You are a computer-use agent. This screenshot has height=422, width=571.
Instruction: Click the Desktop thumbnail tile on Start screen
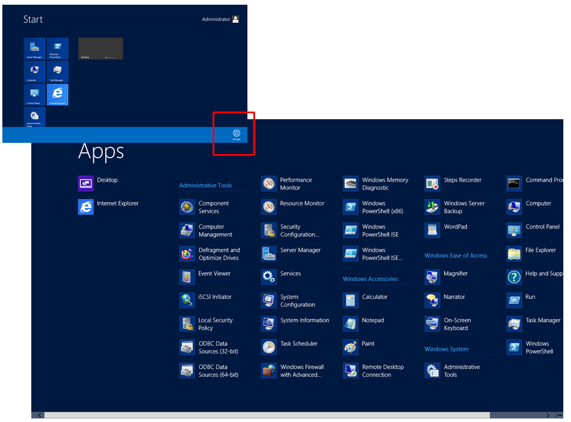click(x=100, y=48)
